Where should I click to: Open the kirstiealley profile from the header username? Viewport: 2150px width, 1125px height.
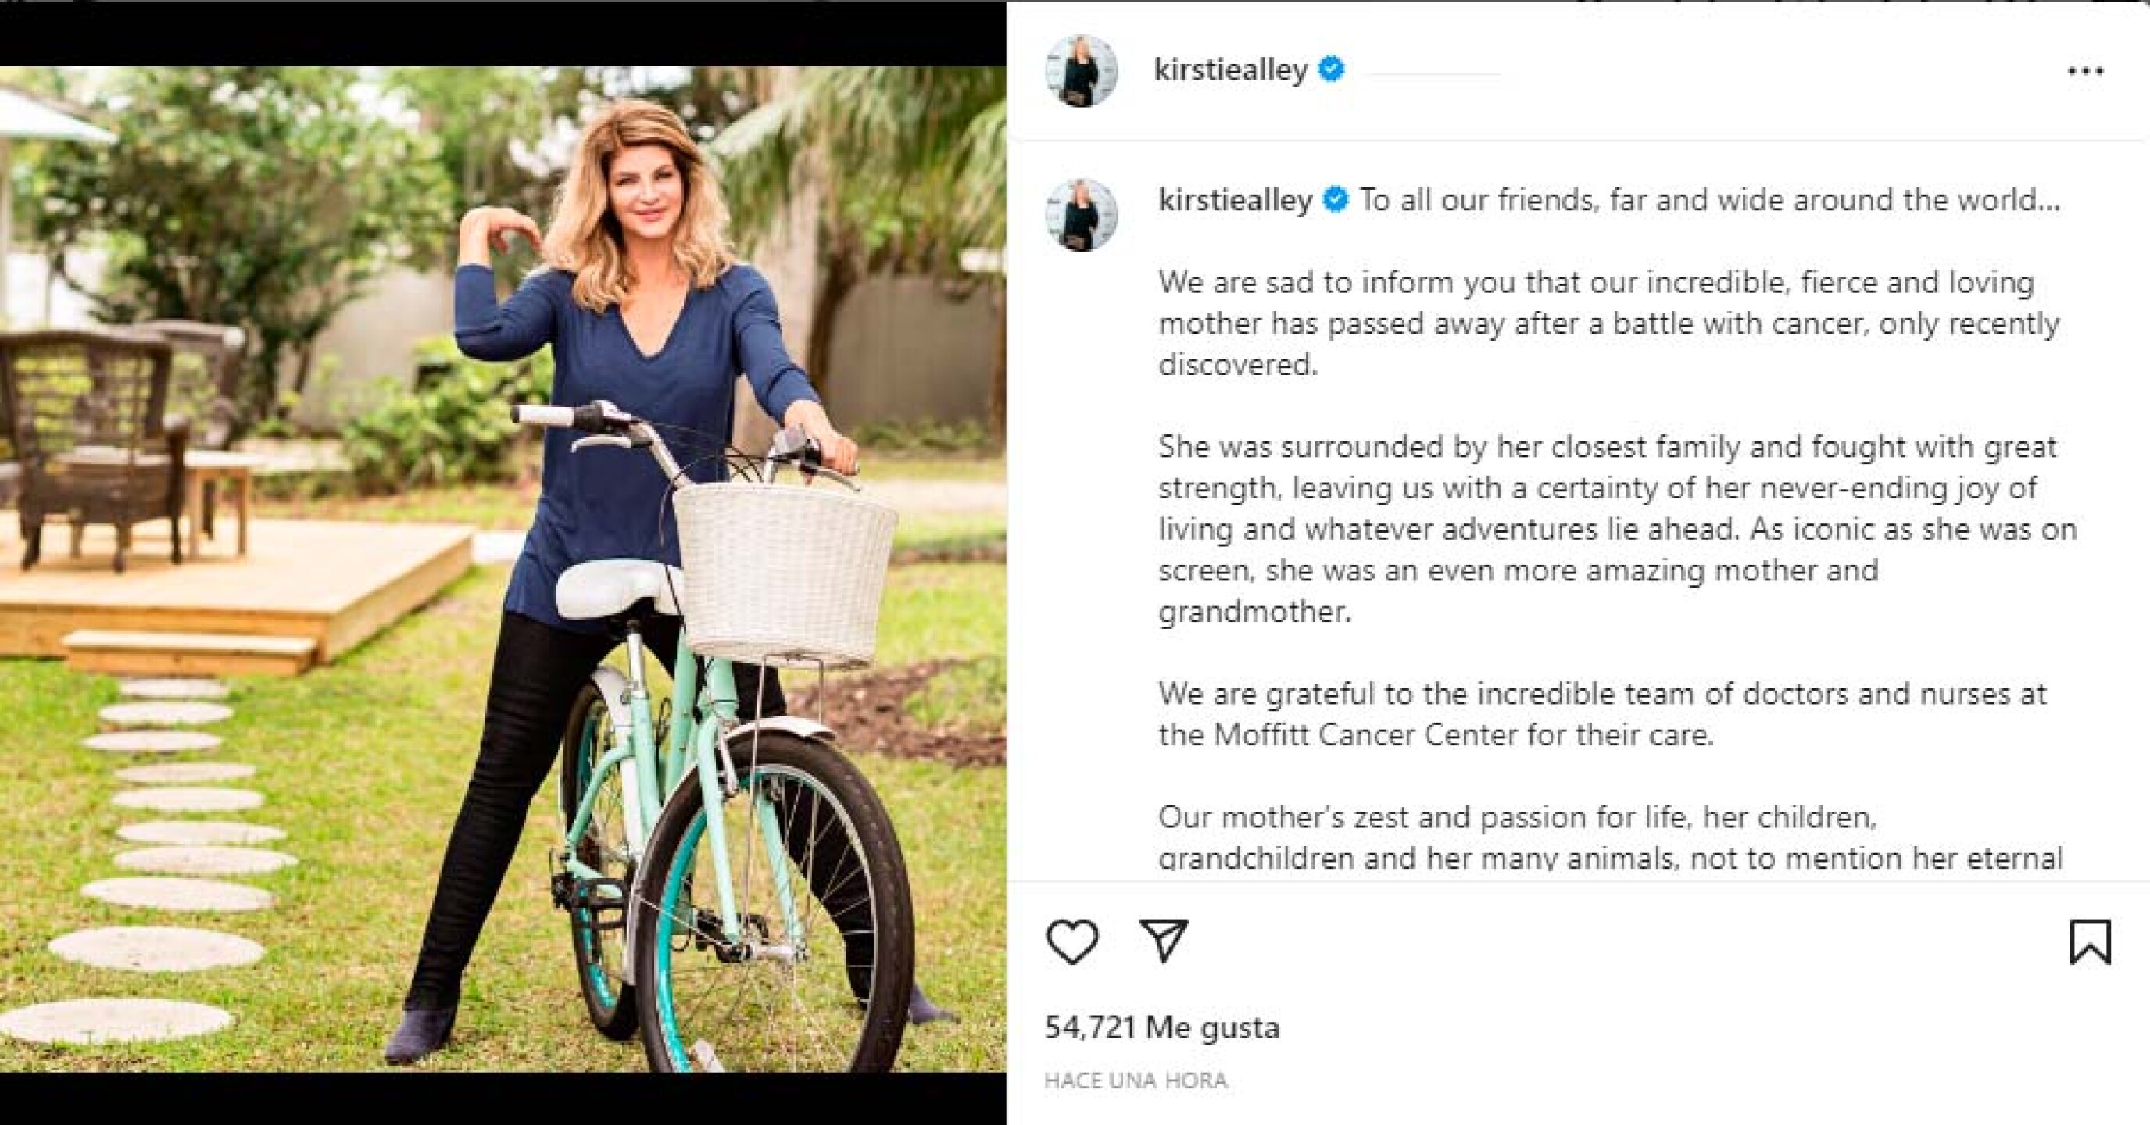point(1230,70)
